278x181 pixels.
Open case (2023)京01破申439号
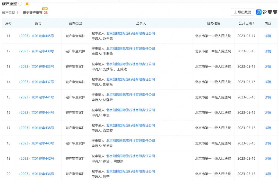click(x=37, y=51)
